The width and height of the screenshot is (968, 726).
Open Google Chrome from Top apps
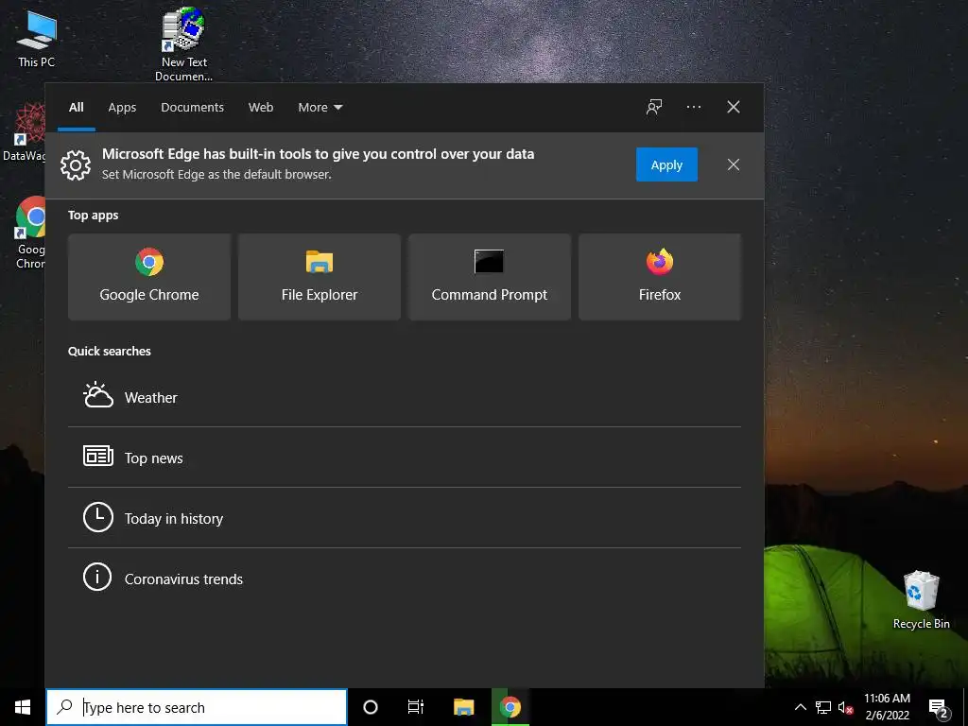pyautogui.click(x=148, y=277)
